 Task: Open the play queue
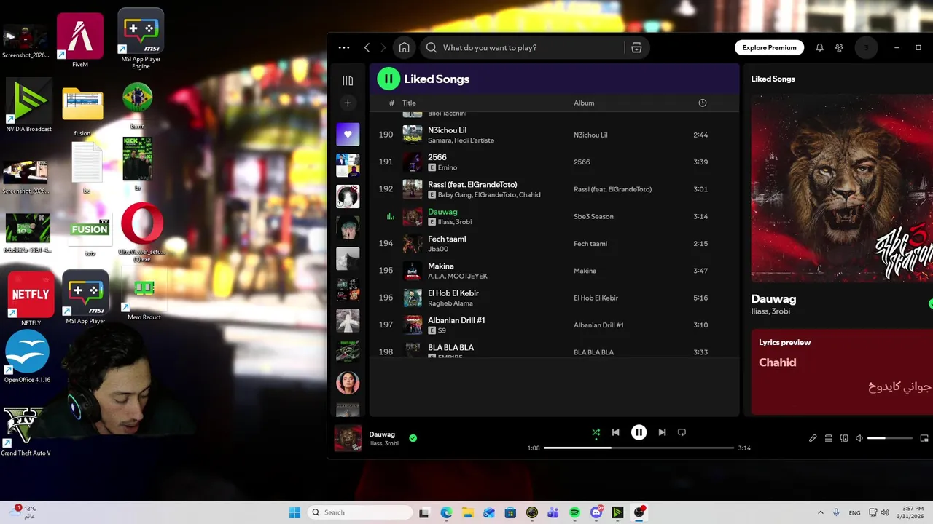click(x=828, y=438)
